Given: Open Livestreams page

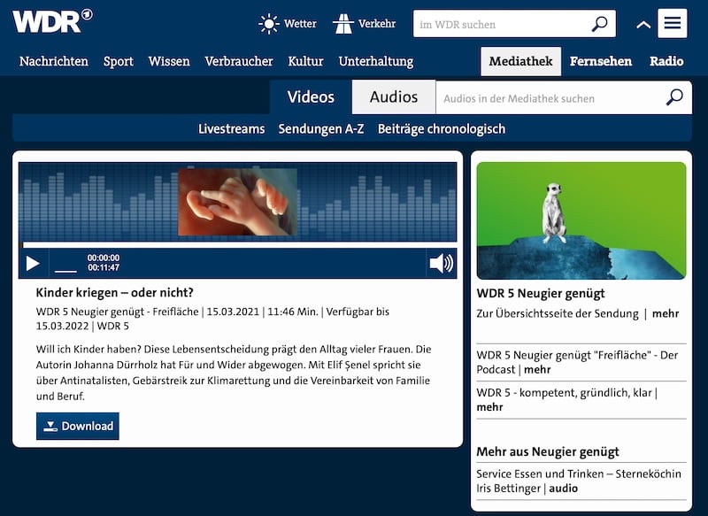Looking at the screenshot, I should (x=231, y=128).
